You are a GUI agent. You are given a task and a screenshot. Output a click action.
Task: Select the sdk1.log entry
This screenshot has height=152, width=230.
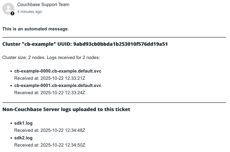pos(23,123)
